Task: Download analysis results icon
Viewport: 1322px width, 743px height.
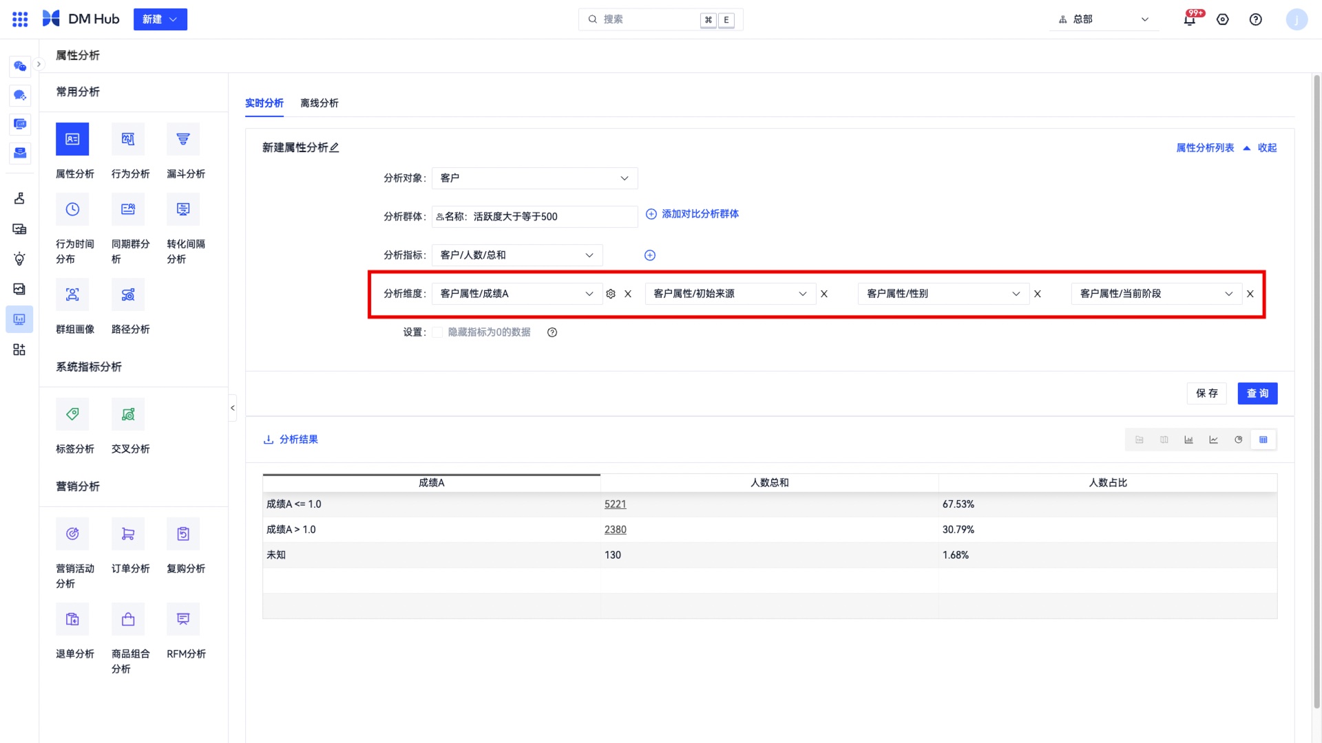Action: tap(269, 440)
